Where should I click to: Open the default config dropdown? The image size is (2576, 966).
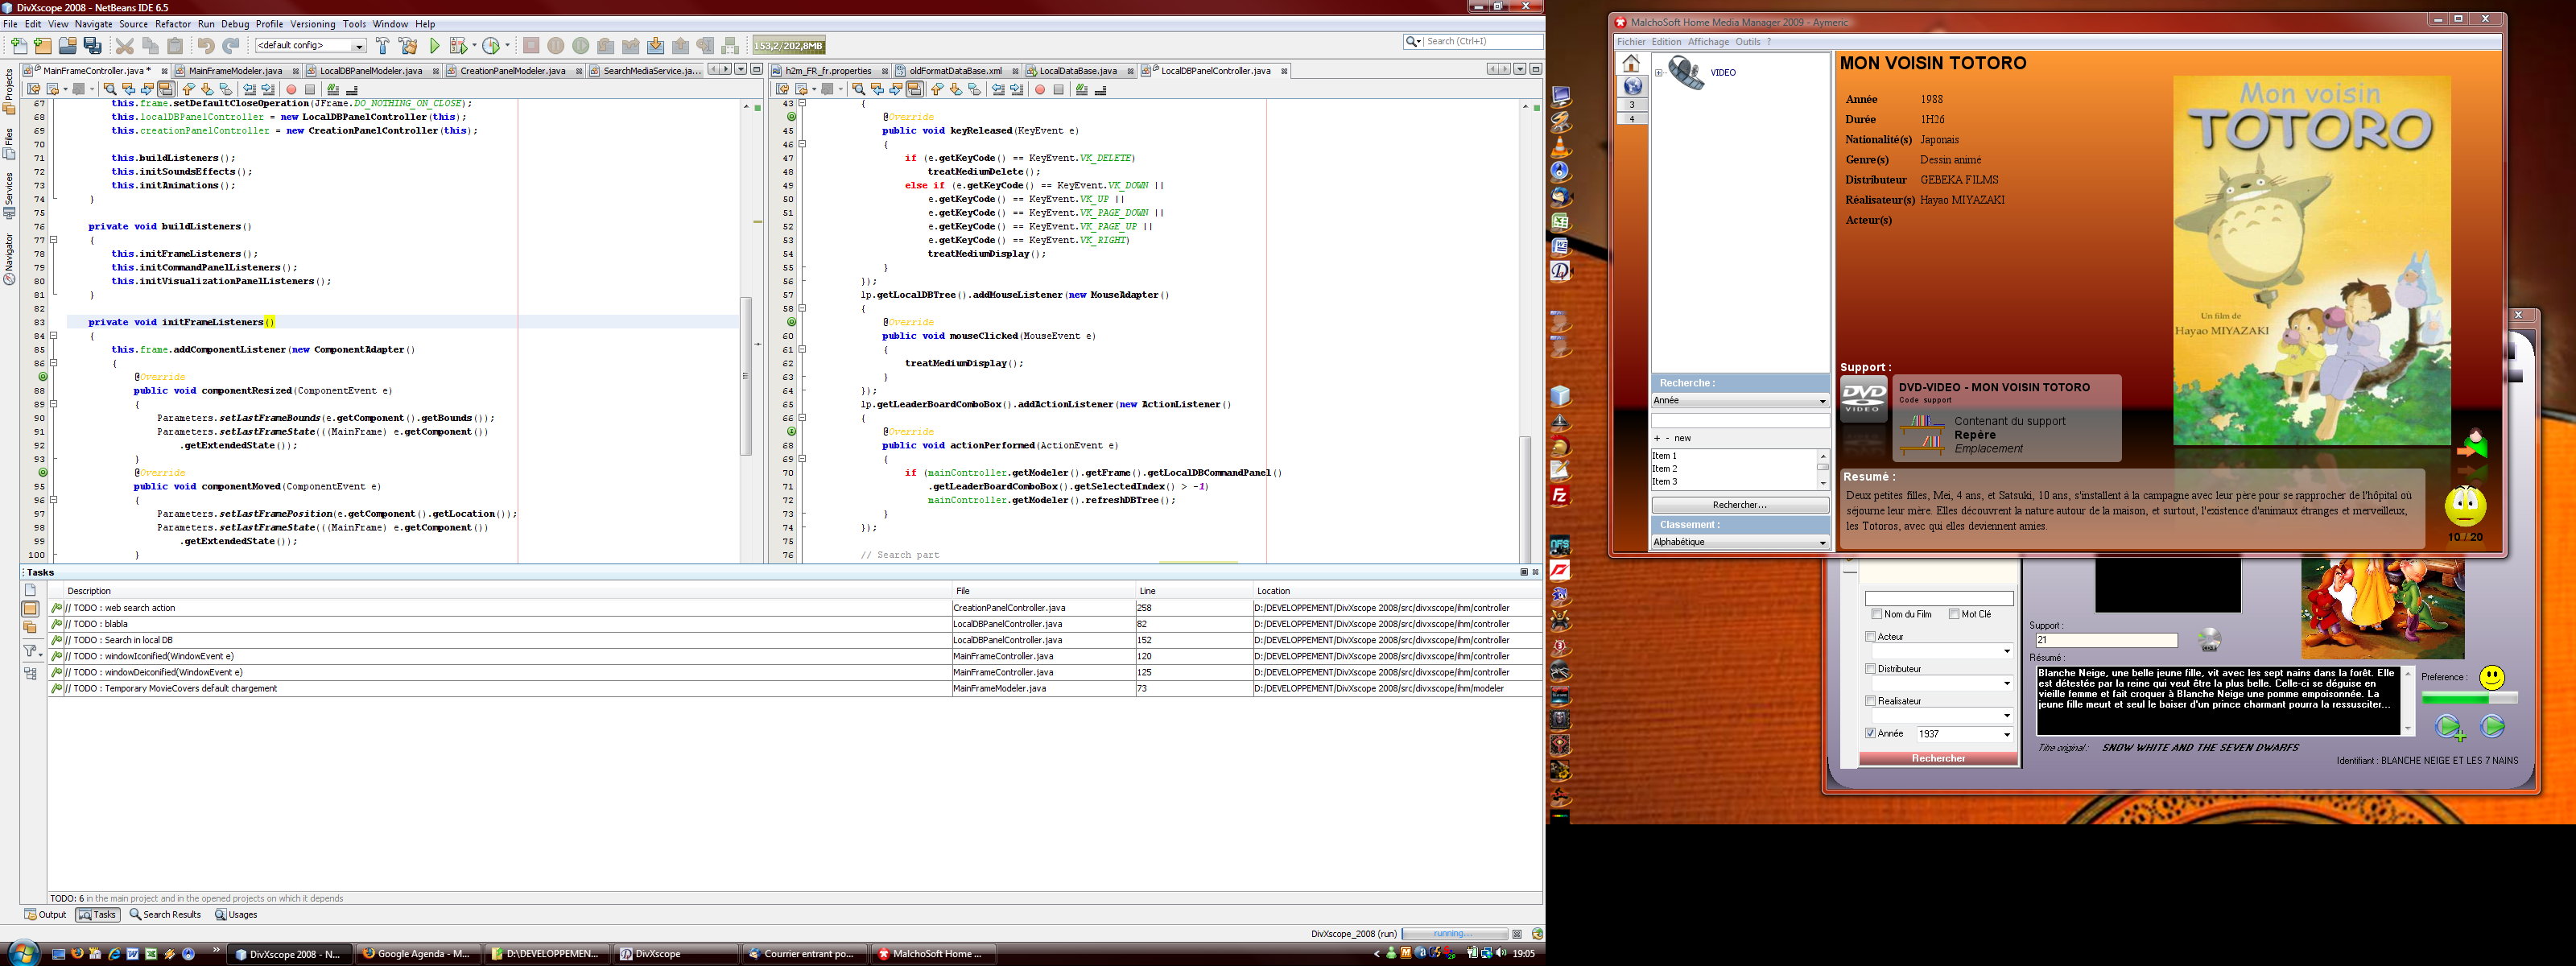pos(358,45)
